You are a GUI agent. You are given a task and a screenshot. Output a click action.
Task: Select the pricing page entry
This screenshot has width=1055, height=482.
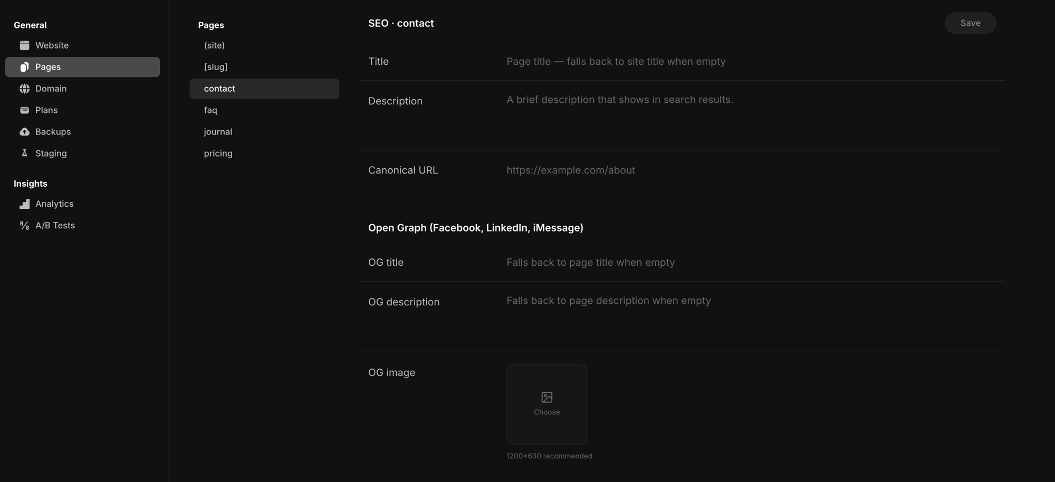point(264,153)
